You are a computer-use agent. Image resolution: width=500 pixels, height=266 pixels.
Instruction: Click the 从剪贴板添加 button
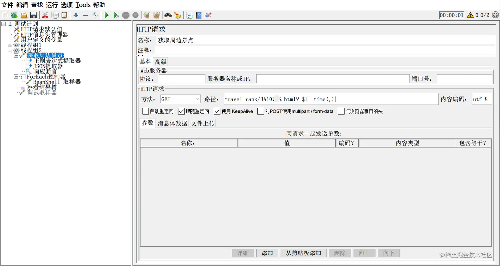click(x=303, y=253)
